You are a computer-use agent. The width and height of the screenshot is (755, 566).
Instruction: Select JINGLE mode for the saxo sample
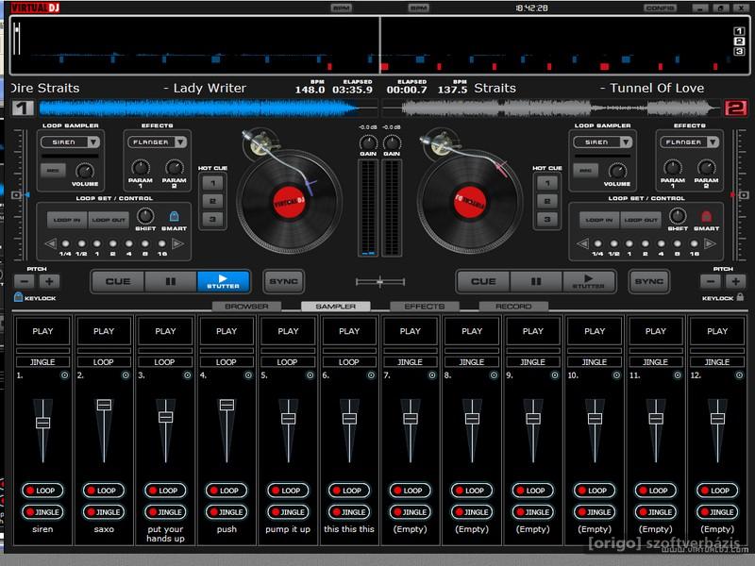pyautogui.click(x=104, y=512)
